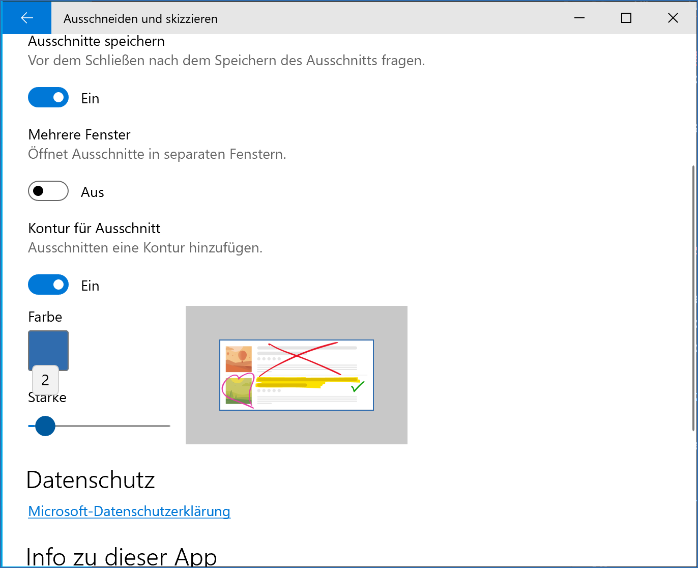Viewport: 698px width, 568px height.
Task: Click the snip outline preview image
Action: coord(296,375)
